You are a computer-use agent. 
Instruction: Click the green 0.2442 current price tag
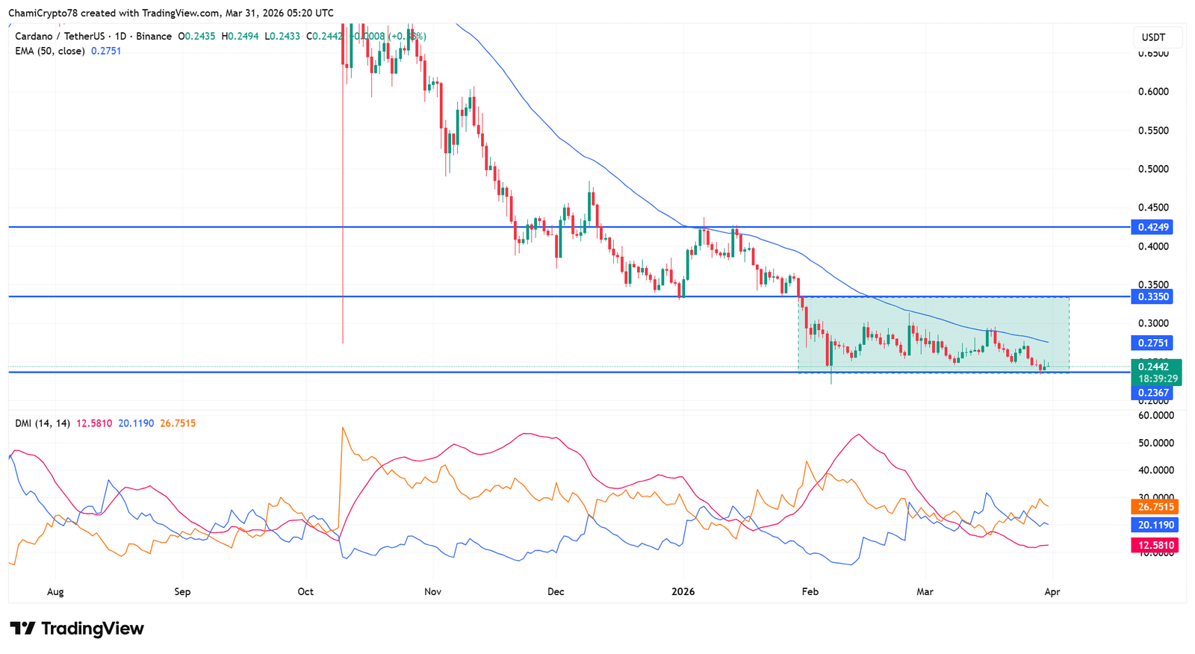[1155, 367]
